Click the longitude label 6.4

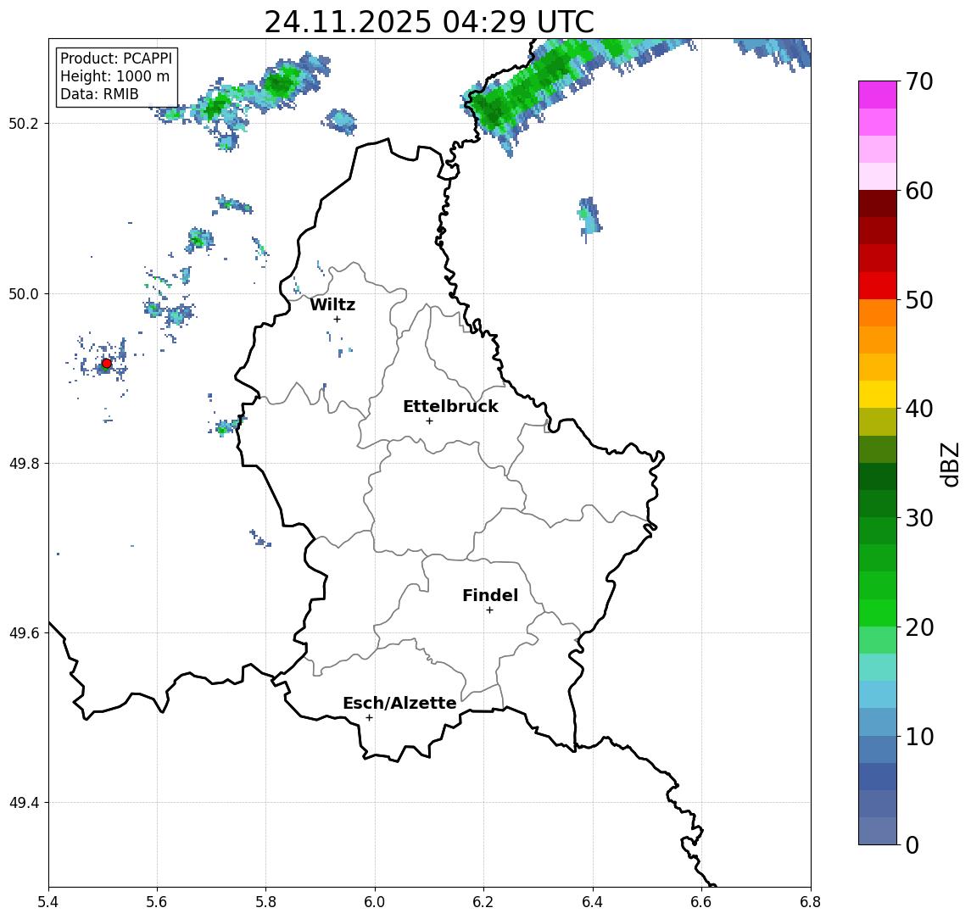[x=593, y=902]
